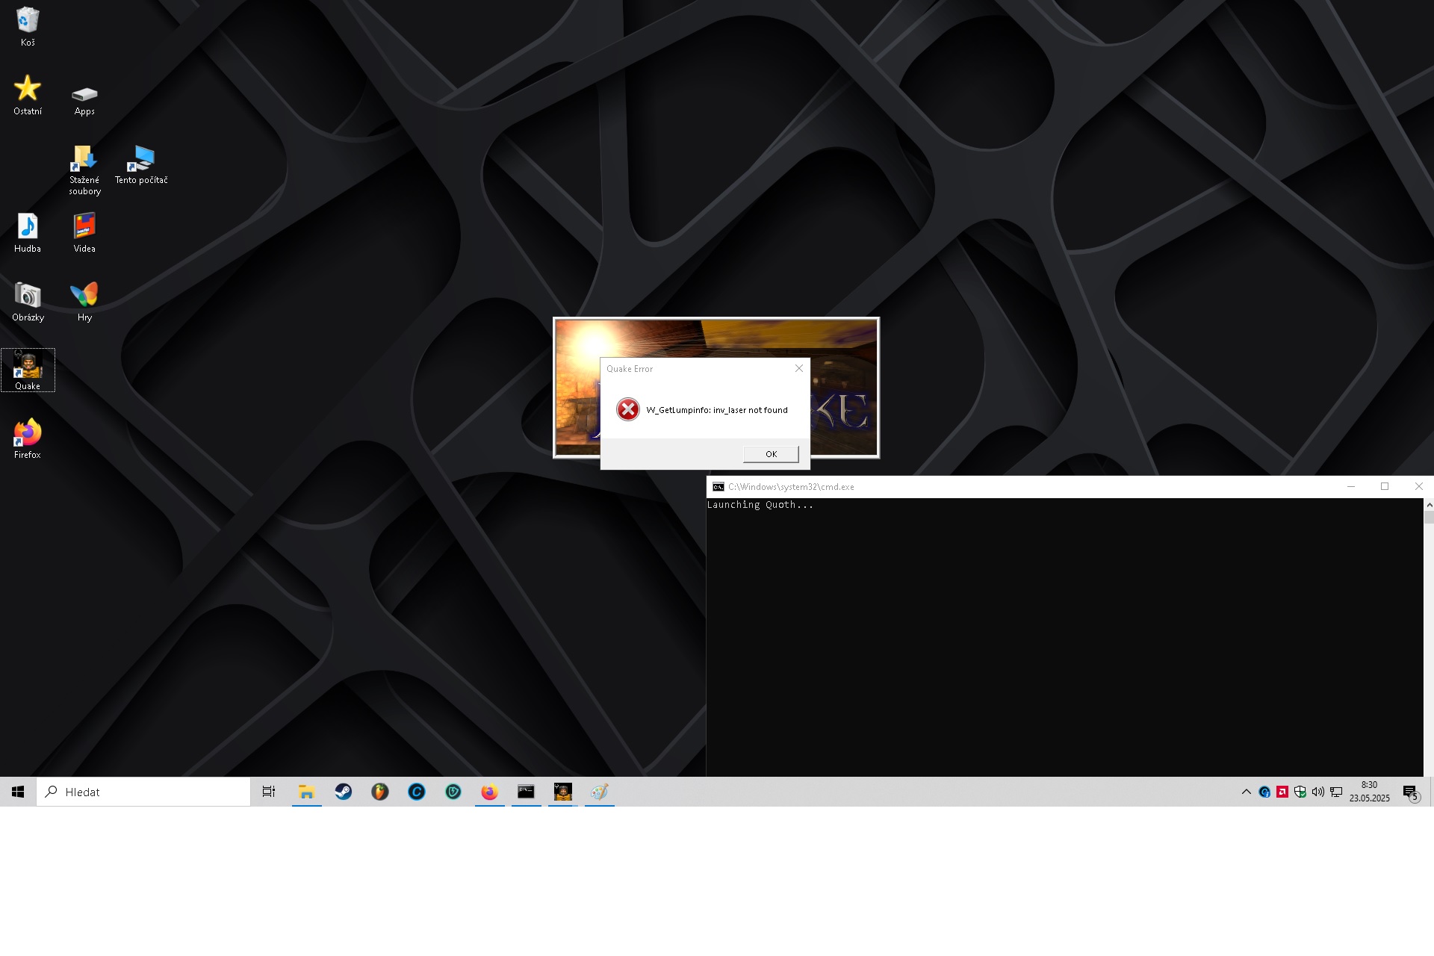Minimize the cmd.exe window
This screenshot has height=956, width=1434.
pos(1350,486)
